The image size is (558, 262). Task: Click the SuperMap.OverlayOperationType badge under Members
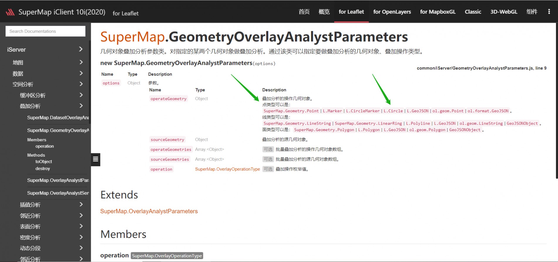coord(167,256)
